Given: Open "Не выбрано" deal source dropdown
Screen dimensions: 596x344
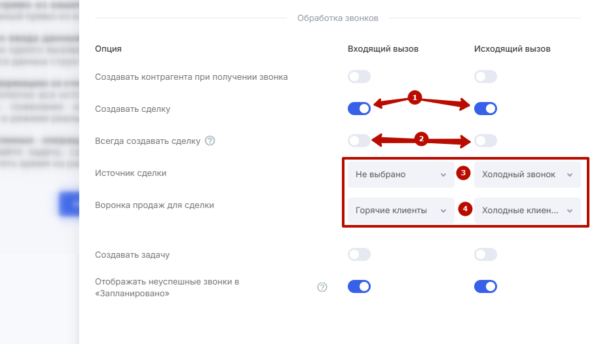Looking at the screenshot, I should coord(401,175).
